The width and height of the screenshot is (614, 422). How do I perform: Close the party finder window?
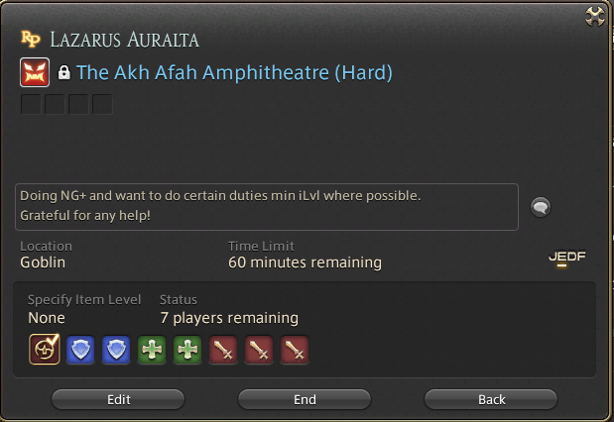[594, 17]
